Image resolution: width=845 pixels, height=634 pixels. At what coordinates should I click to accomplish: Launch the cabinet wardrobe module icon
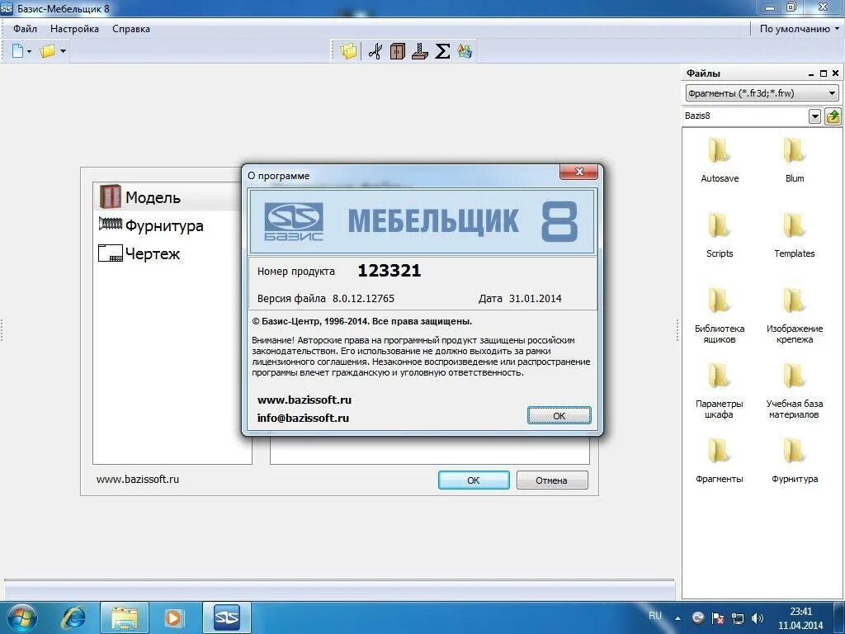(x=398, y=51)
